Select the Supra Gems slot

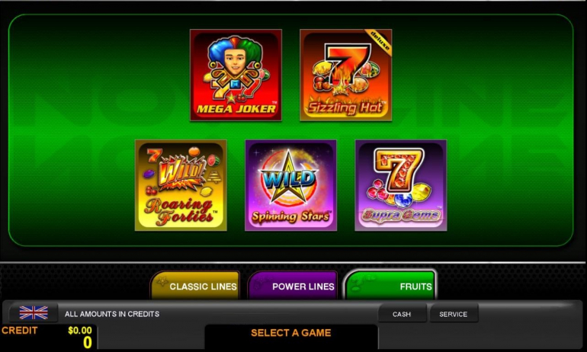tap(400, 186)
